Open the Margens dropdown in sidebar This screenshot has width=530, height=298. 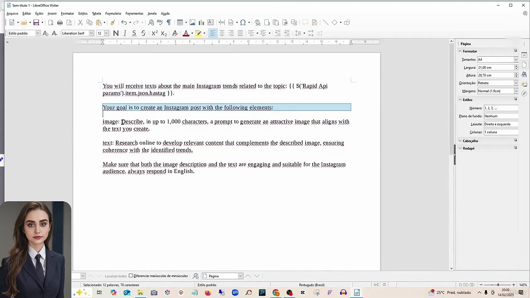tap(516, 91)
